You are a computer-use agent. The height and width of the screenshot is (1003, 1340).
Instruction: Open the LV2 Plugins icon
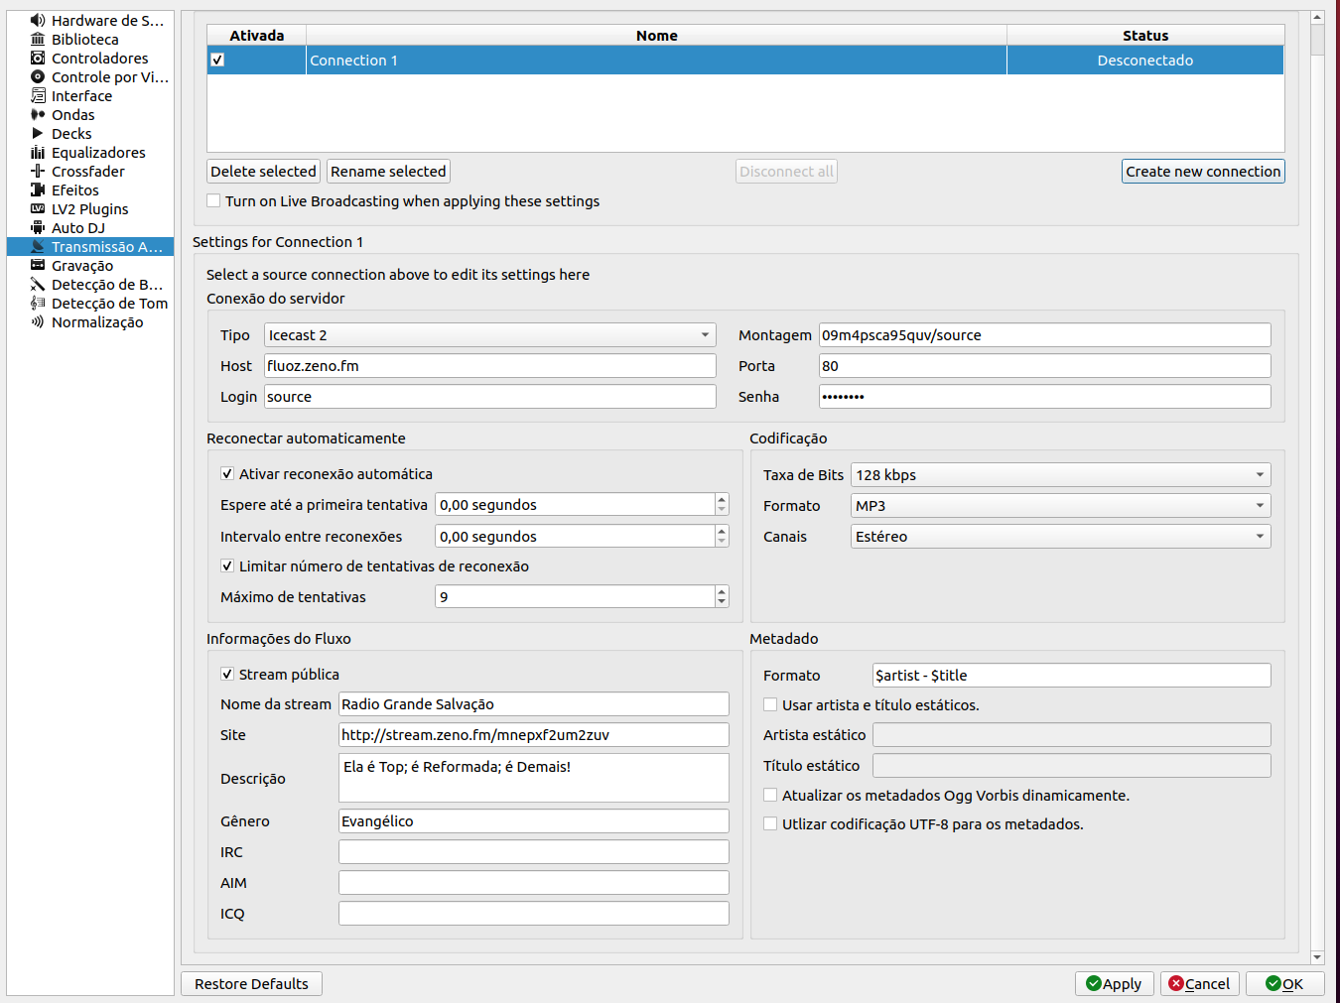pos(38,208)
